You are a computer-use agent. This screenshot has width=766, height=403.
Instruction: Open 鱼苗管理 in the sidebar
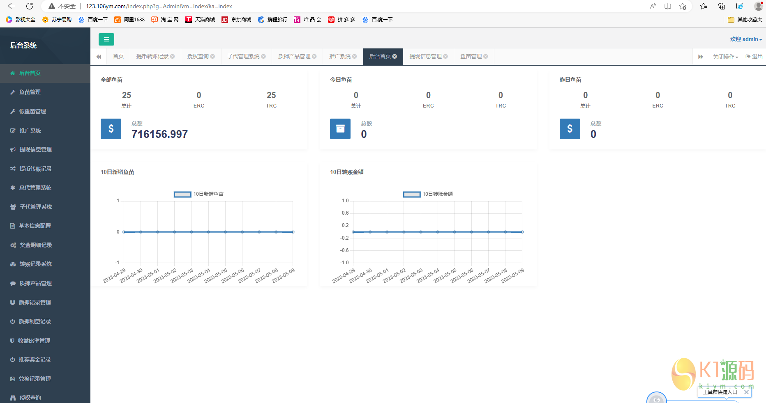[x=30, y=92]
